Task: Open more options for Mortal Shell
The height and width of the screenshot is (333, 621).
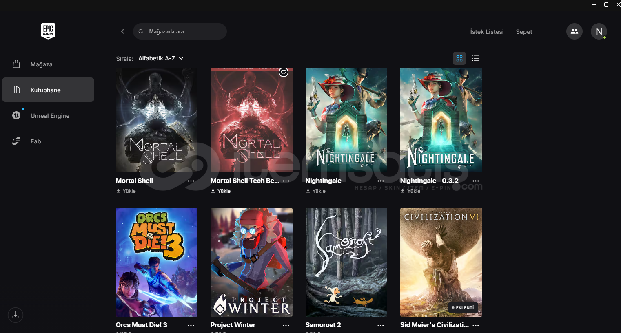Action: tap(191, 181)
